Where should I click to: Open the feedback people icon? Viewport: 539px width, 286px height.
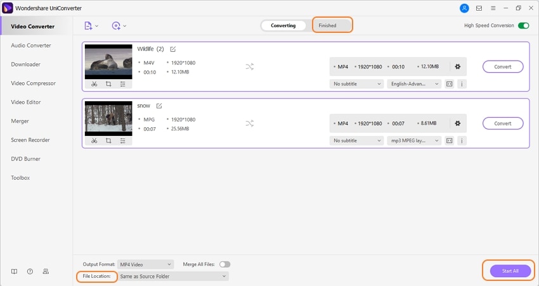[46, 271]
